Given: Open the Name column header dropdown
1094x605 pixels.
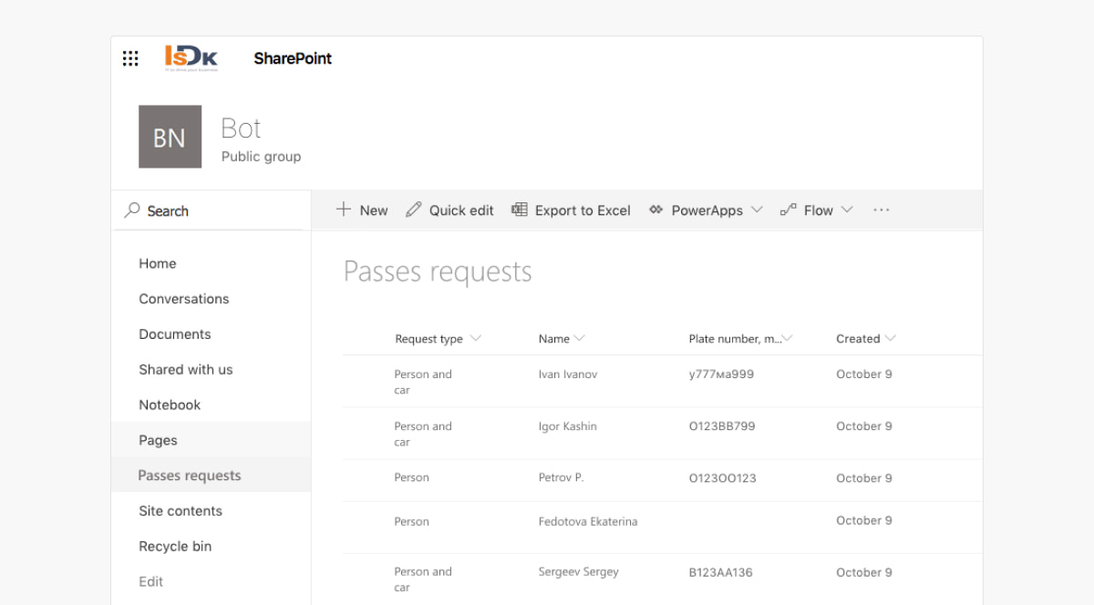Looking at the screenshot, I should click(580, 339).
